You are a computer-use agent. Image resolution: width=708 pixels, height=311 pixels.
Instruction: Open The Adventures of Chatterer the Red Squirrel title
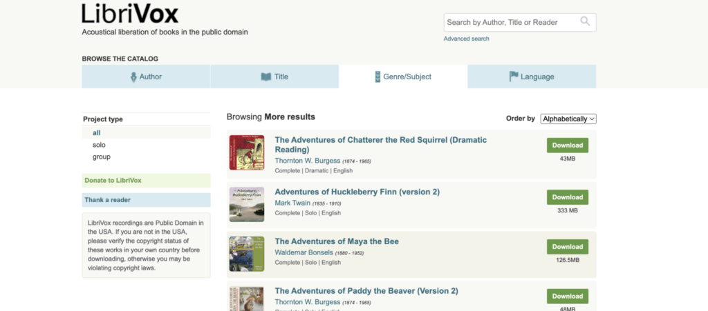[381, 145]
